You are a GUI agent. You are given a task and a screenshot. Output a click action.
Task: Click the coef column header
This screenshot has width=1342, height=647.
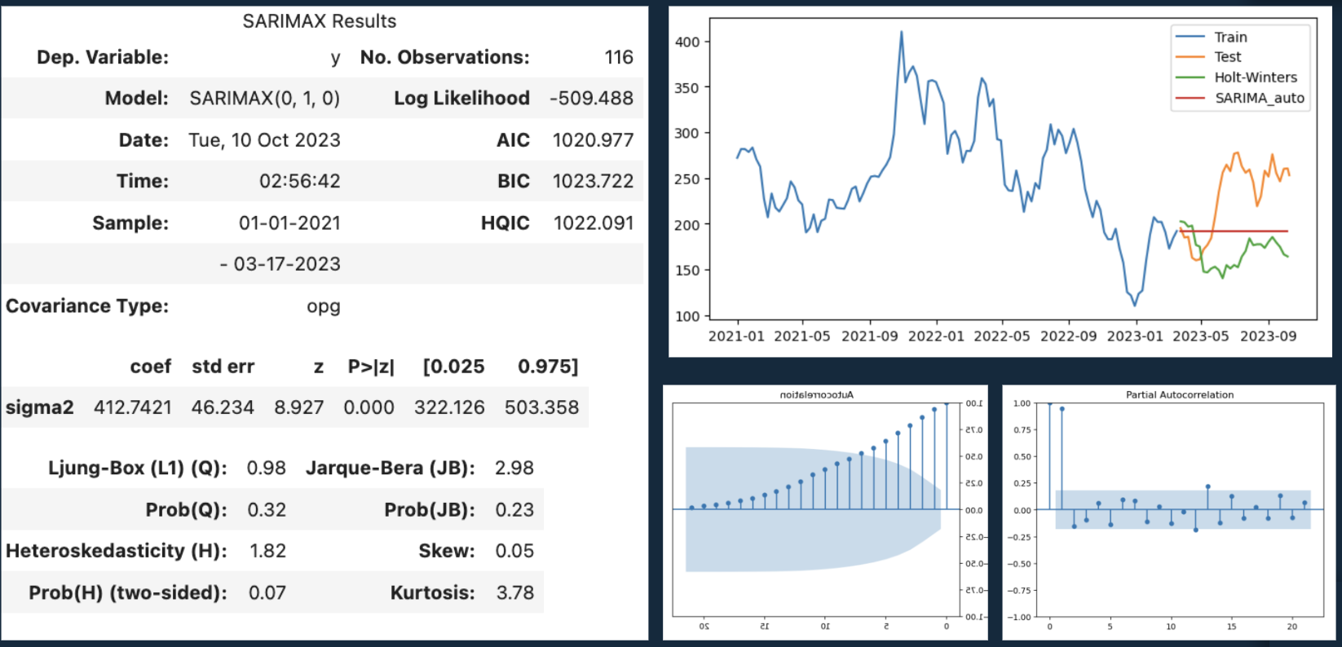[x=150, y=367]
